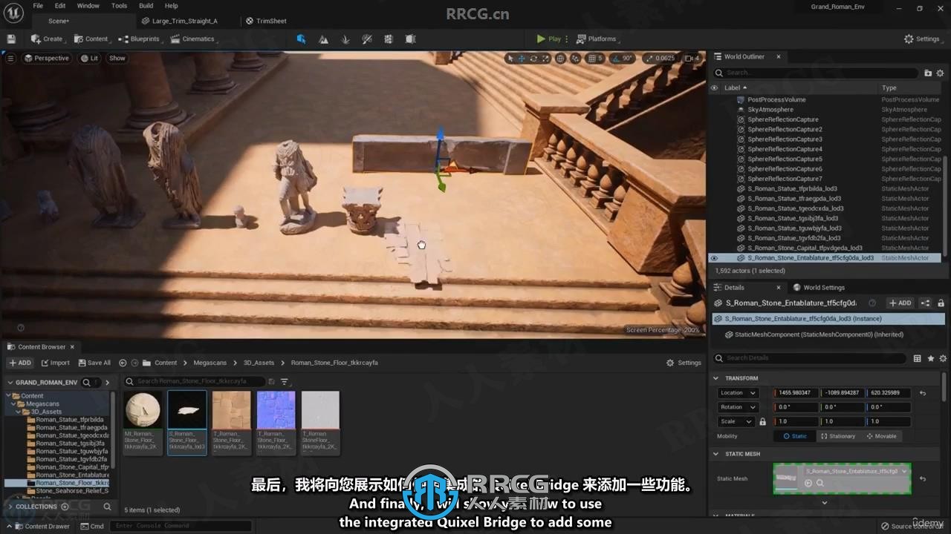Viewport: 951px width, 534px height.
Task: Open Play options three-dot menu
Action: [567, 39]
